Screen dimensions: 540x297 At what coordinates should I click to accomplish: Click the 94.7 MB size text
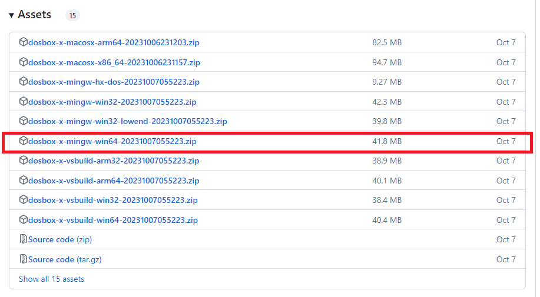387,62
